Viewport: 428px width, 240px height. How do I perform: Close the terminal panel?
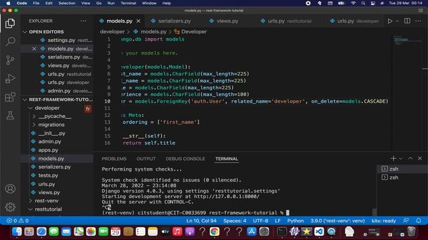point(420,159)
